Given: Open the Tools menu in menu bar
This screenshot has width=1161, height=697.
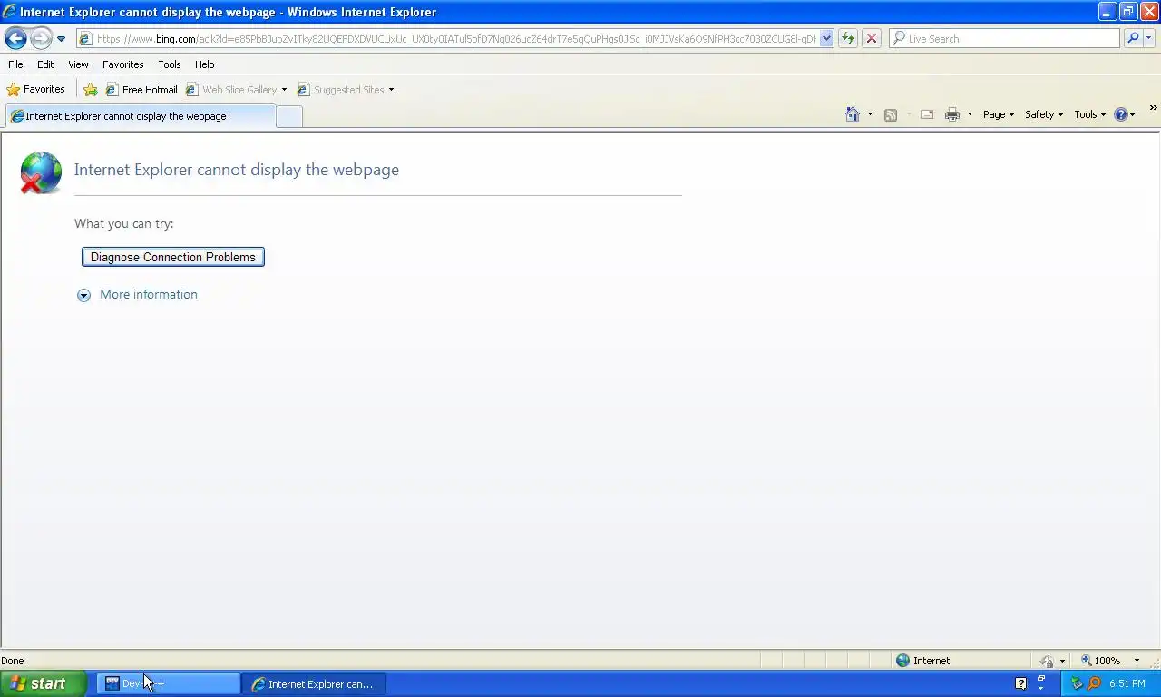Looking at the screenshot, I should click(x=169, y=64).
